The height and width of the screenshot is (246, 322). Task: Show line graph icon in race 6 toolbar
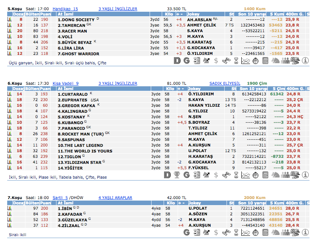tap(246, 175)
